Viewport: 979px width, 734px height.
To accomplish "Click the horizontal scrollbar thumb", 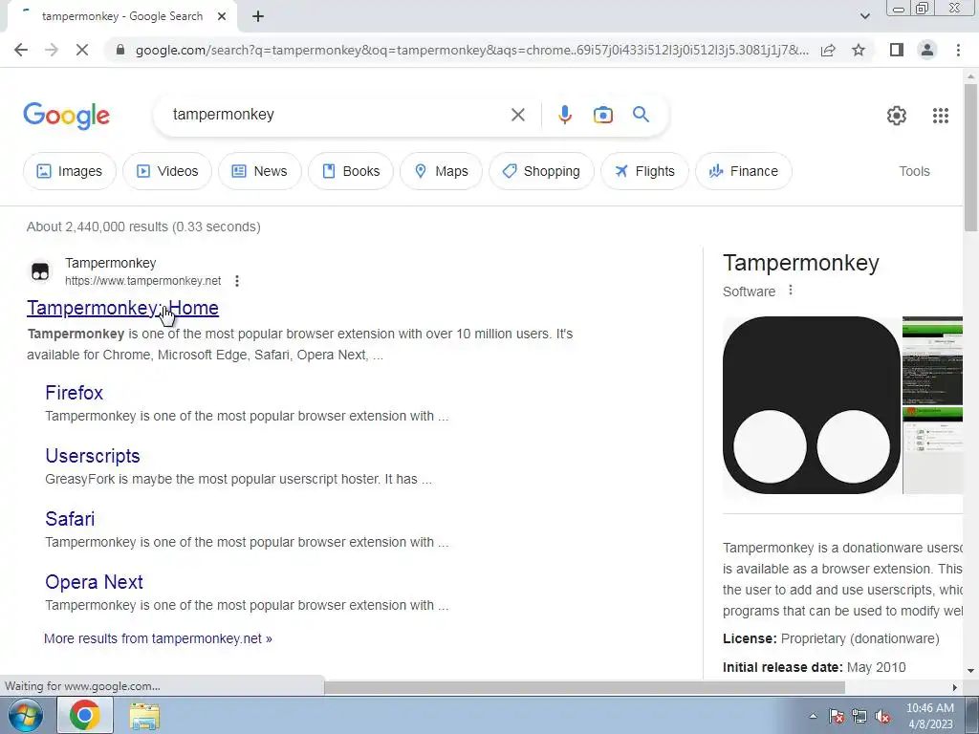I will (584, 687).
